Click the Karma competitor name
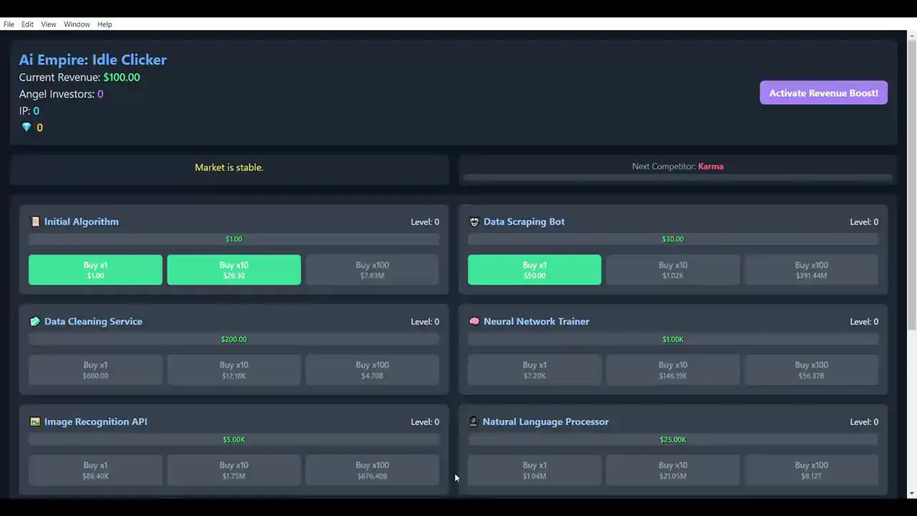 click(x=711, y=166)
